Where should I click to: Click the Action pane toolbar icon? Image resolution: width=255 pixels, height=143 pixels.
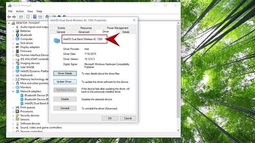pyautogui.click(x=40, y=17)
